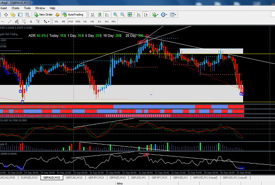Open the Window menu
Image resolution: width=275 pixels, height=185 pixels.
[x=40, y=8]
